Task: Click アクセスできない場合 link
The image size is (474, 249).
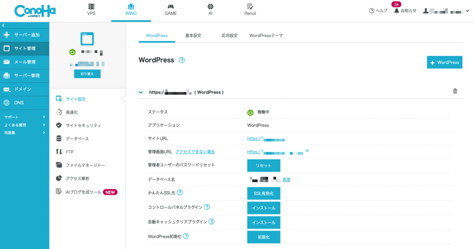Action: pos(195,152)
